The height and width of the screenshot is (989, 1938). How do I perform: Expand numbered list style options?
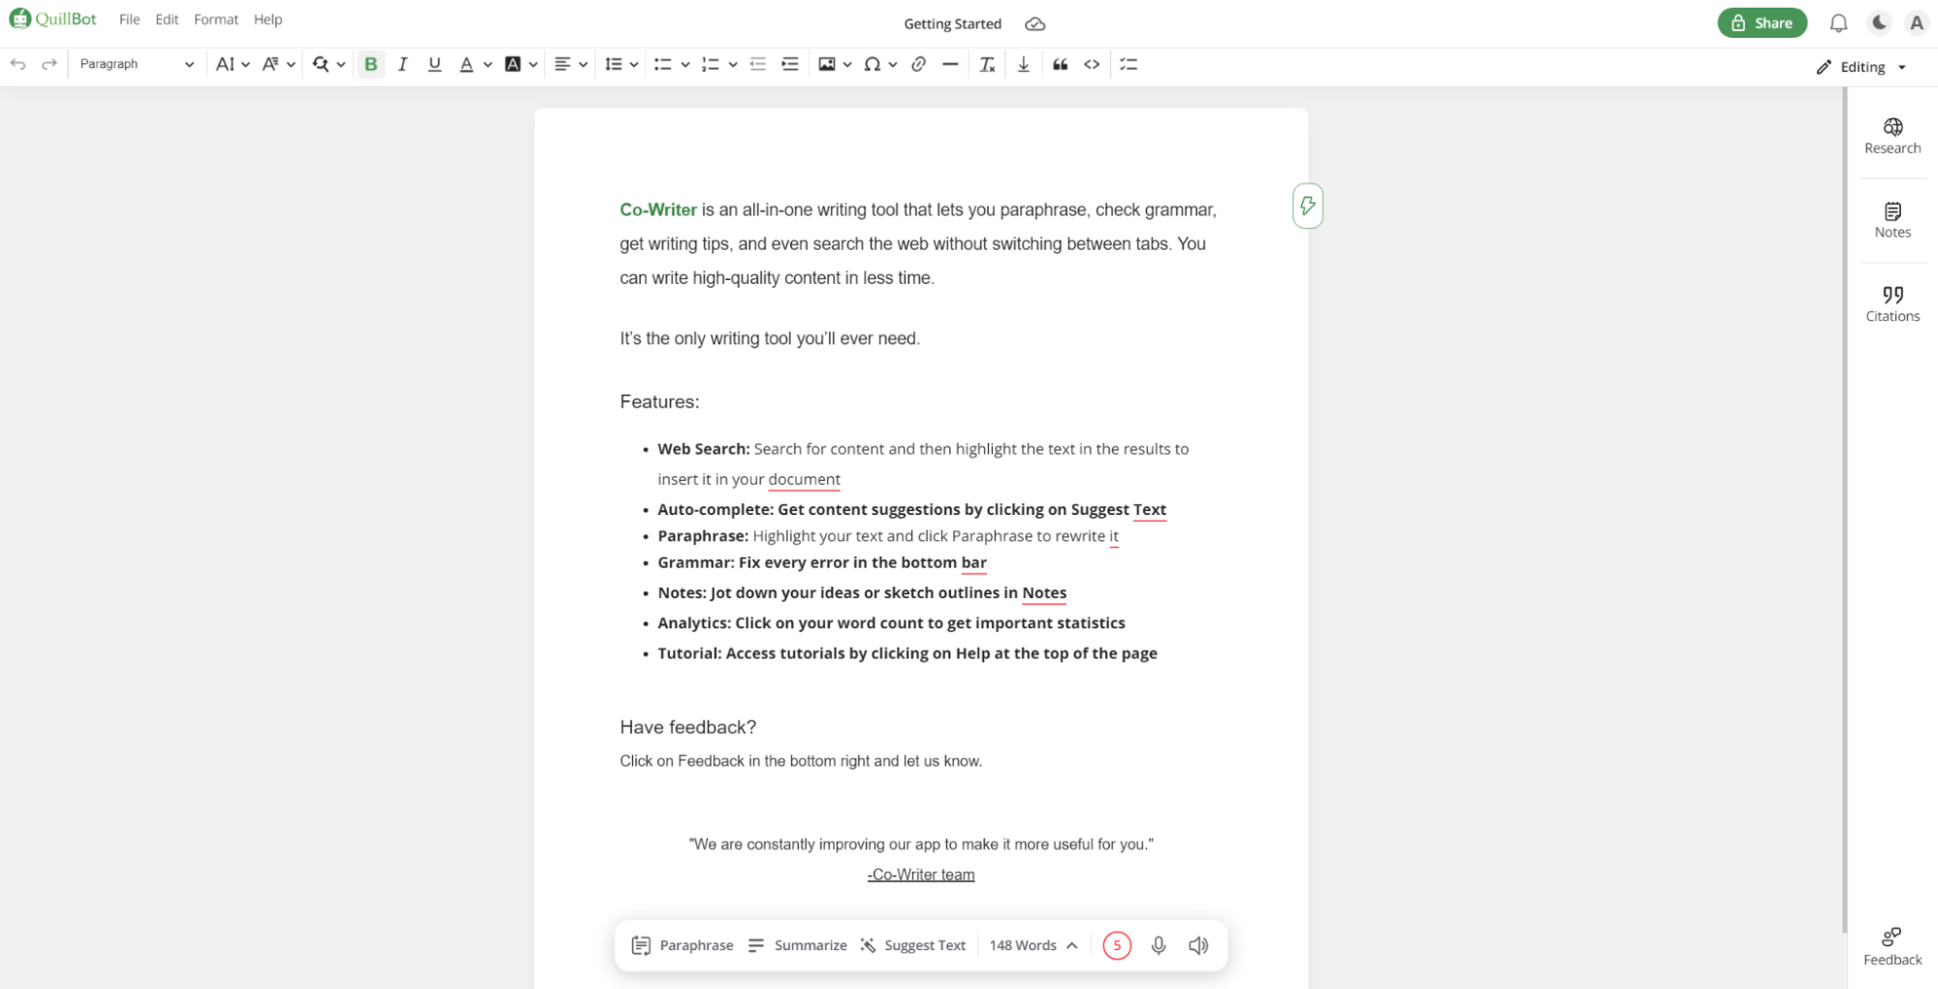(733, 65)
